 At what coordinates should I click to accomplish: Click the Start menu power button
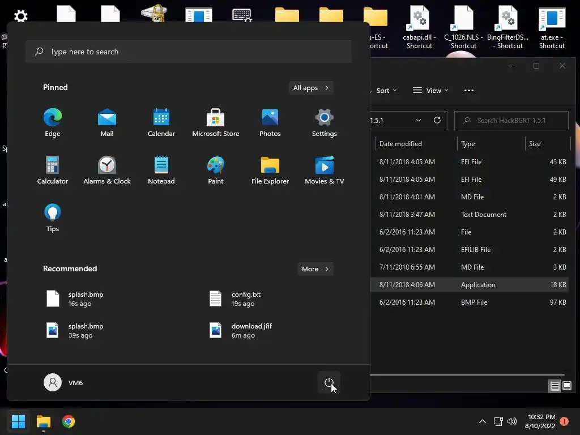[329, 382]
